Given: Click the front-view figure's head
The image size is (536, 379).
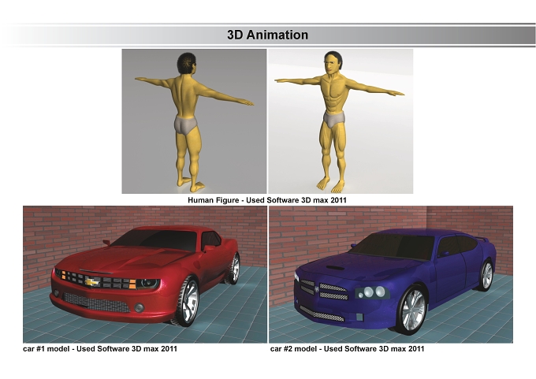Looking at the screenshot, I should (x=333, y=62).
